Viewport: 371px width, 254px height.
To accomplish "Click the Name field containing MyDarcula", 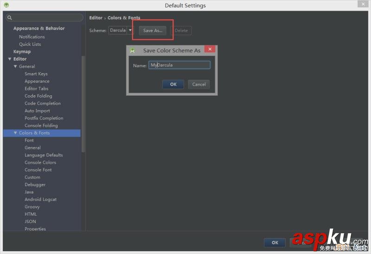I will 179,65.
